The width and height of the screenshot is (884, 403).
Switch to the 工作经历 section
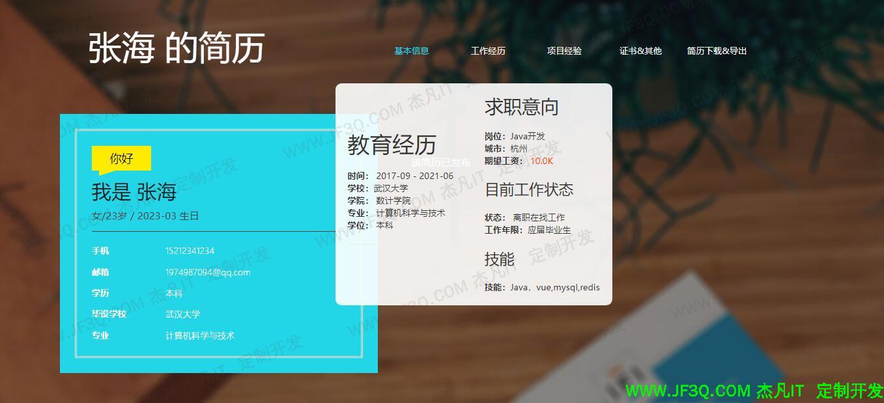click(489, 50)
